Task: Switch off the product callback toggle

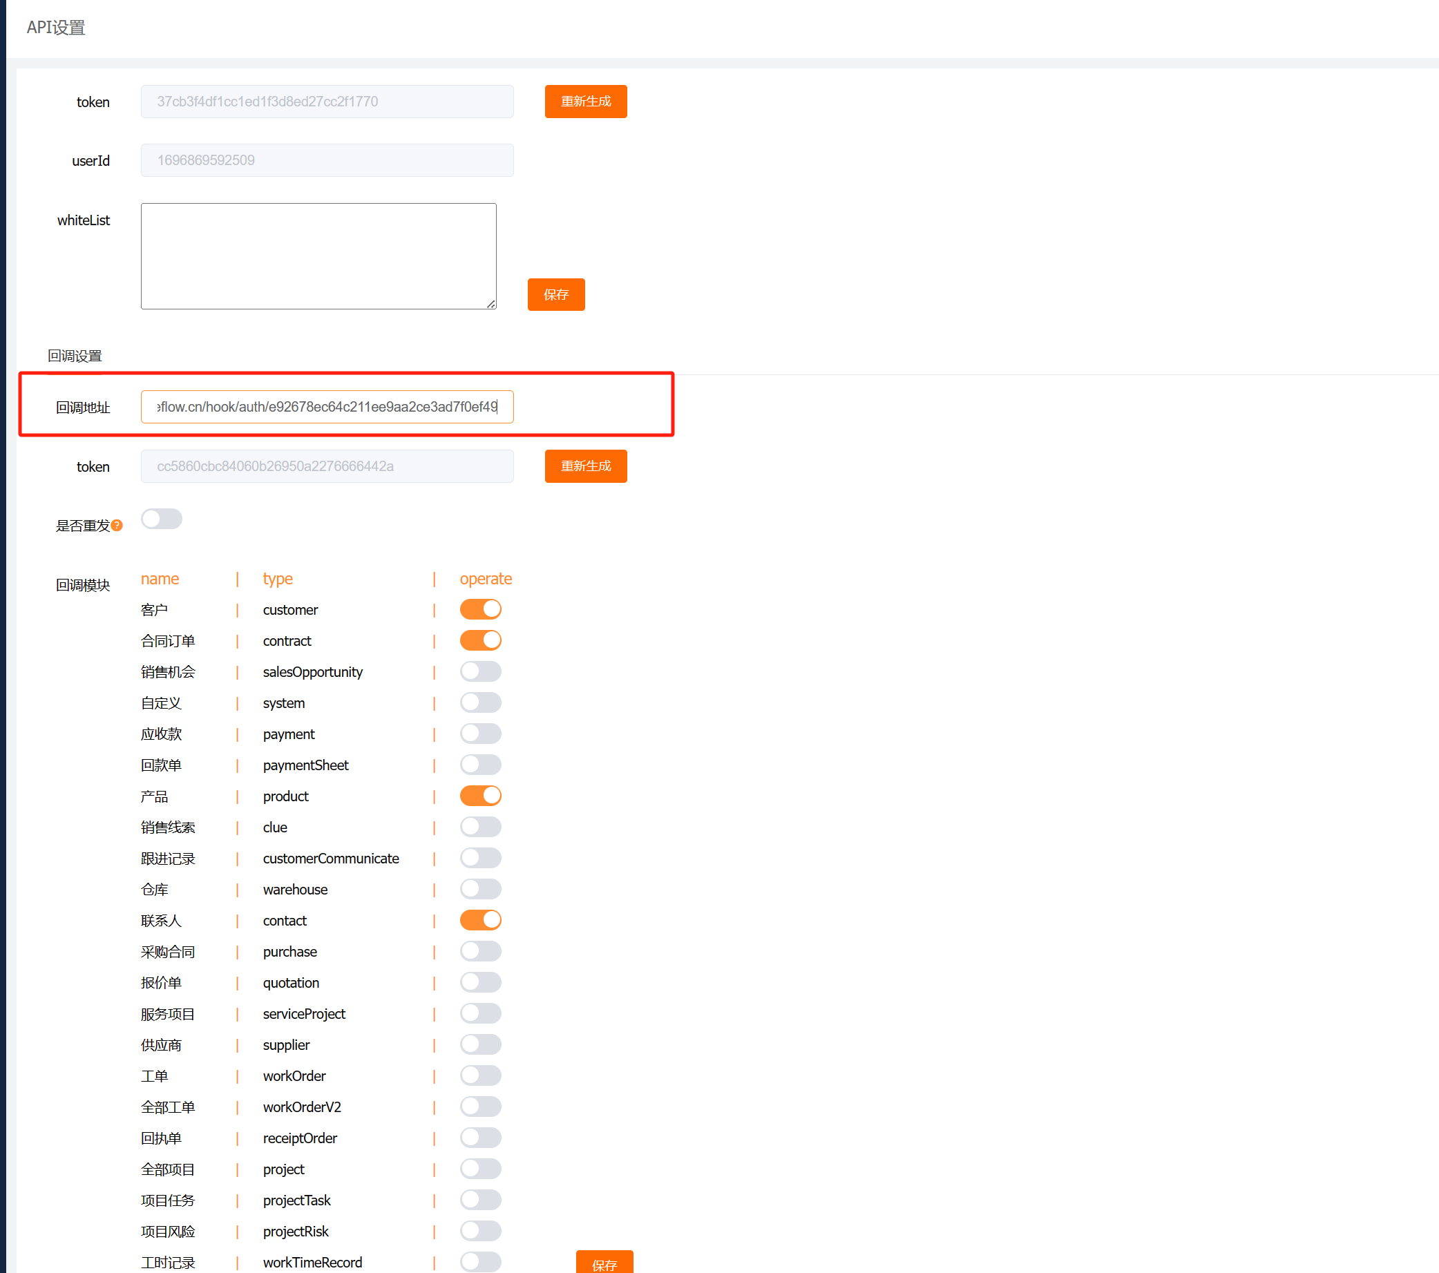Action: [480, 796]
